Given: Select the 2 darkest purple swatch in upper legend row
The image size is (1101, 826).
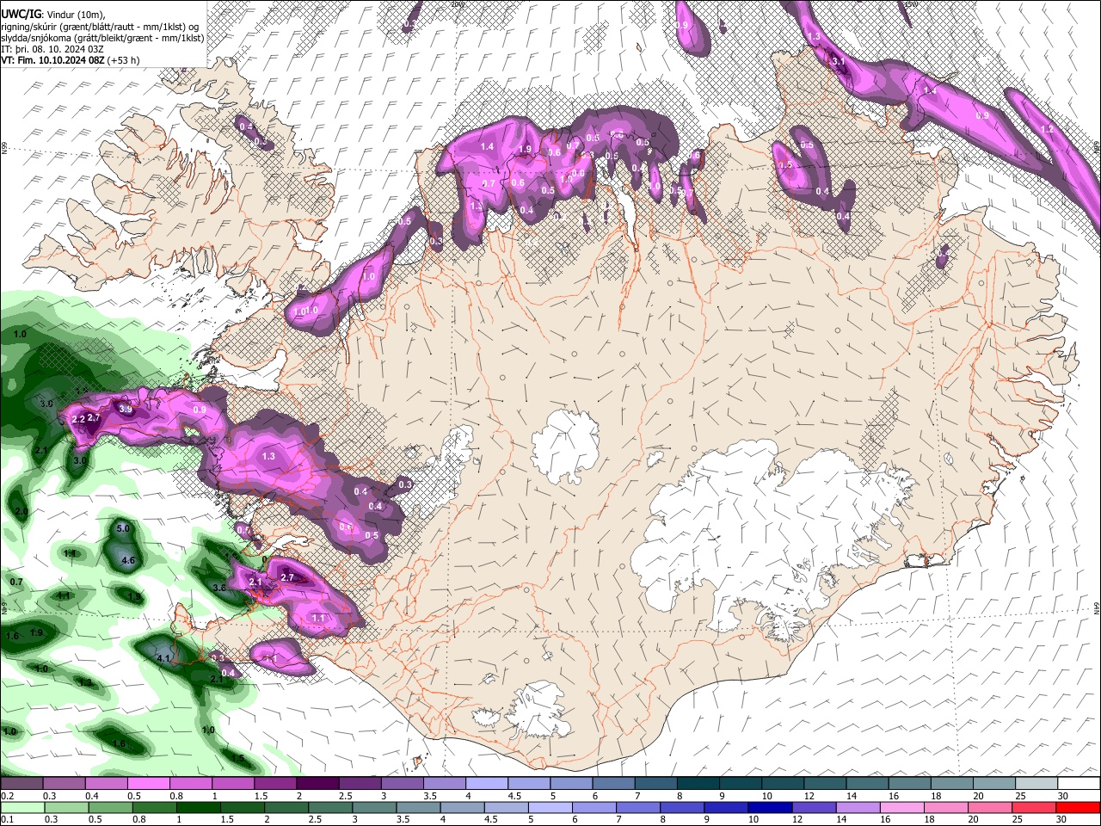Looking at the screenshot, I should tap(317, 783).
